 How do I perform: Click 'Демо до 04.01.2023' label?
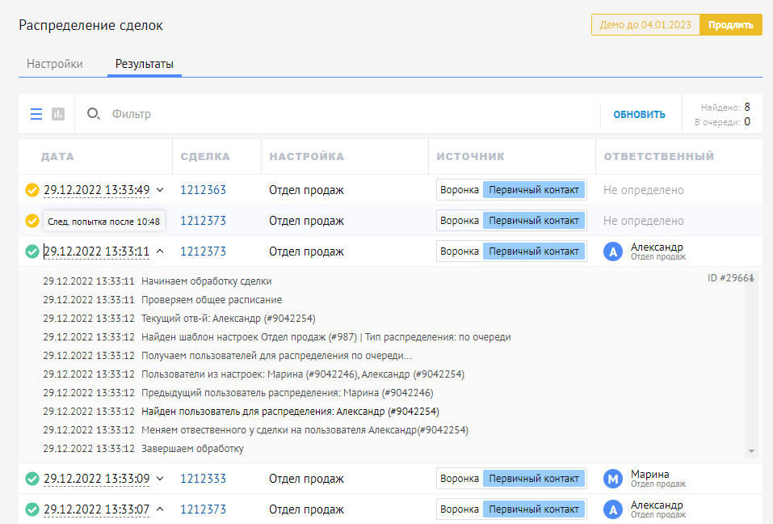point(645,25)
